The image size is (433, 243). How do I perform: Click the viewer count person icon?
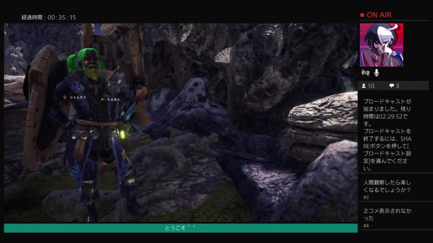coord(364,86)
